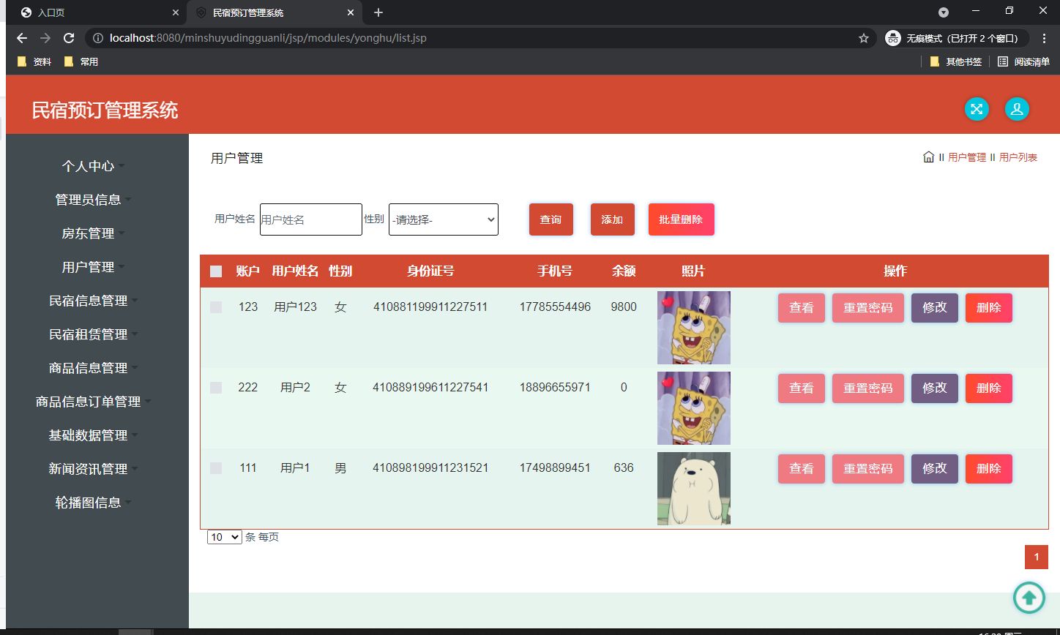Click the back-to-top arrow icon
Viewport: 1060px width, 635px height.
pos(1029,598)
